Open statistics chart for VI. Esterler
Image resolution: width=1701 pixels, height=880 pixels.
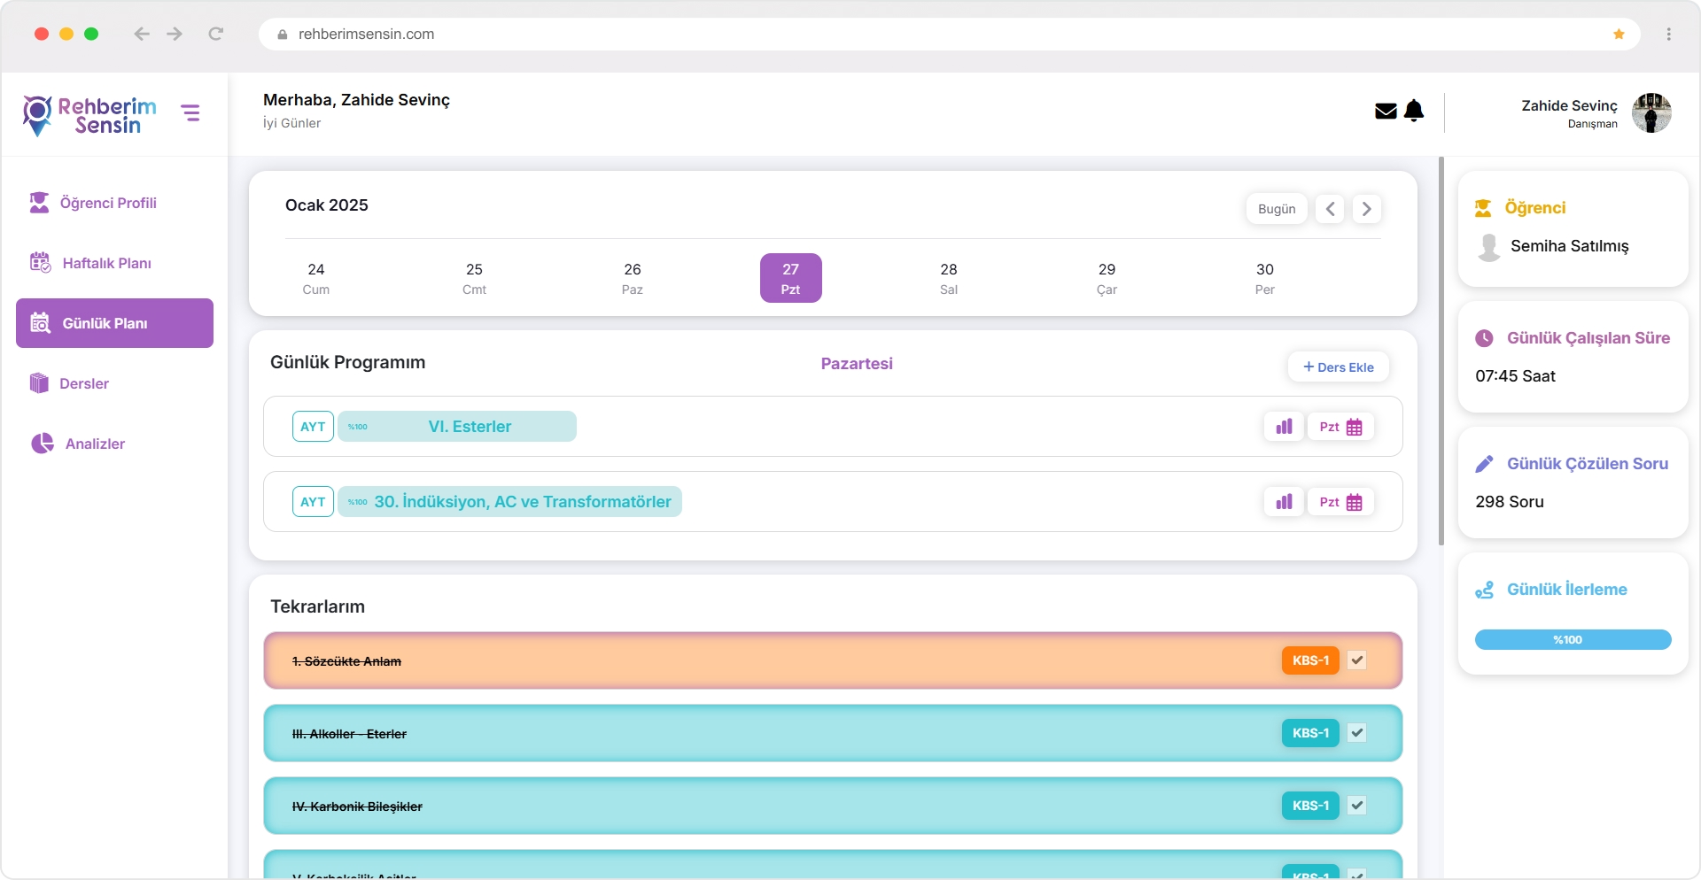[1284, 427]
